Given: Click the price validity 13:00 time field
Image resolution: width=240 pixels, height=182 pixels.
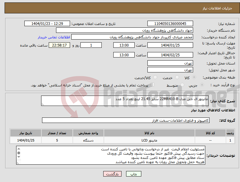Looking at the screenshot, I should coord(124,55).
